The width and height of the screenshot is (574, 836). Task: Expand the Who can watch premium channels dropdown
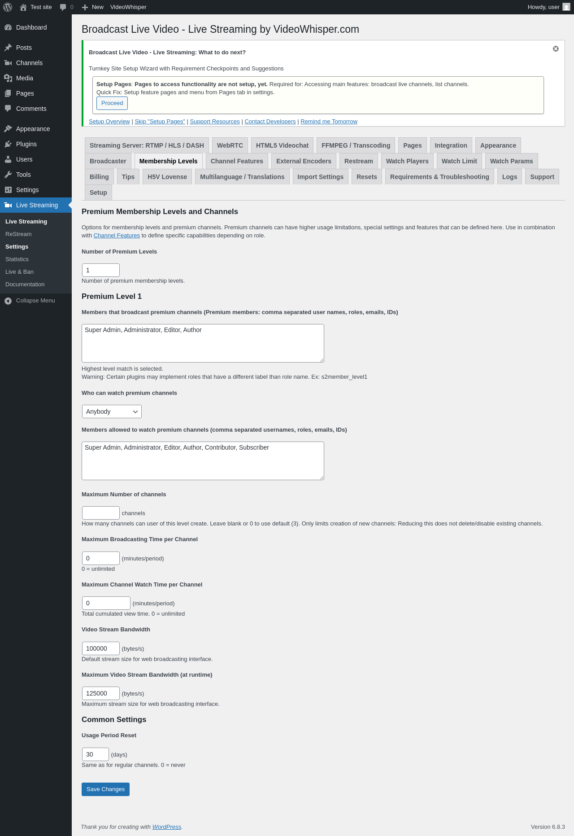[112, 411]
